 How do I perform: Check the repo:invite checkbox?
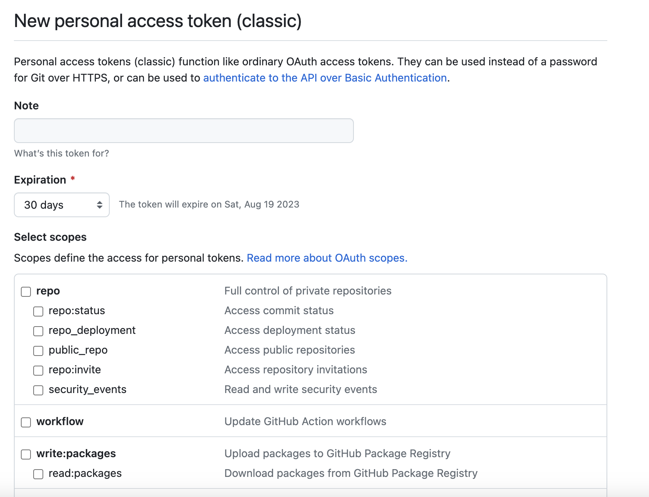click(38, 370)
